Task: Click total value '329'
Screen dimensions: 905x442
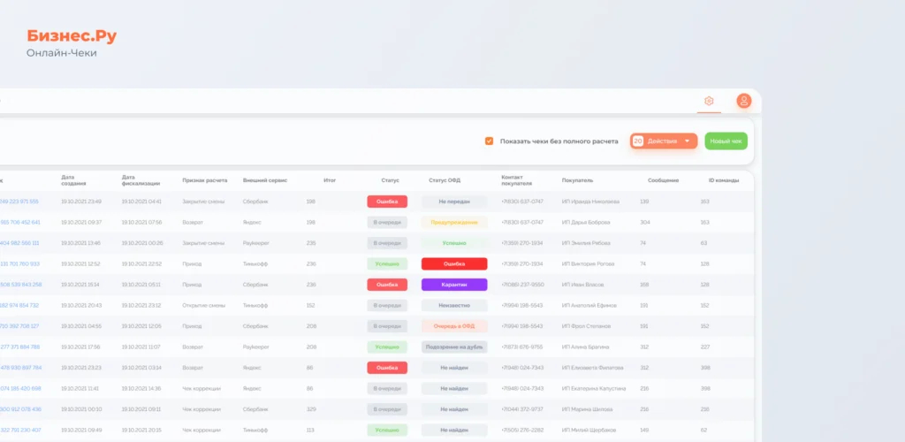Action: pos(311,409)
